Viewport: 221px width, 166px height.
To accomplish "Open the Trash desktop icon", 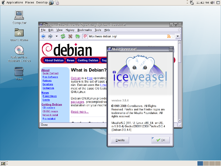I will 19,72.
